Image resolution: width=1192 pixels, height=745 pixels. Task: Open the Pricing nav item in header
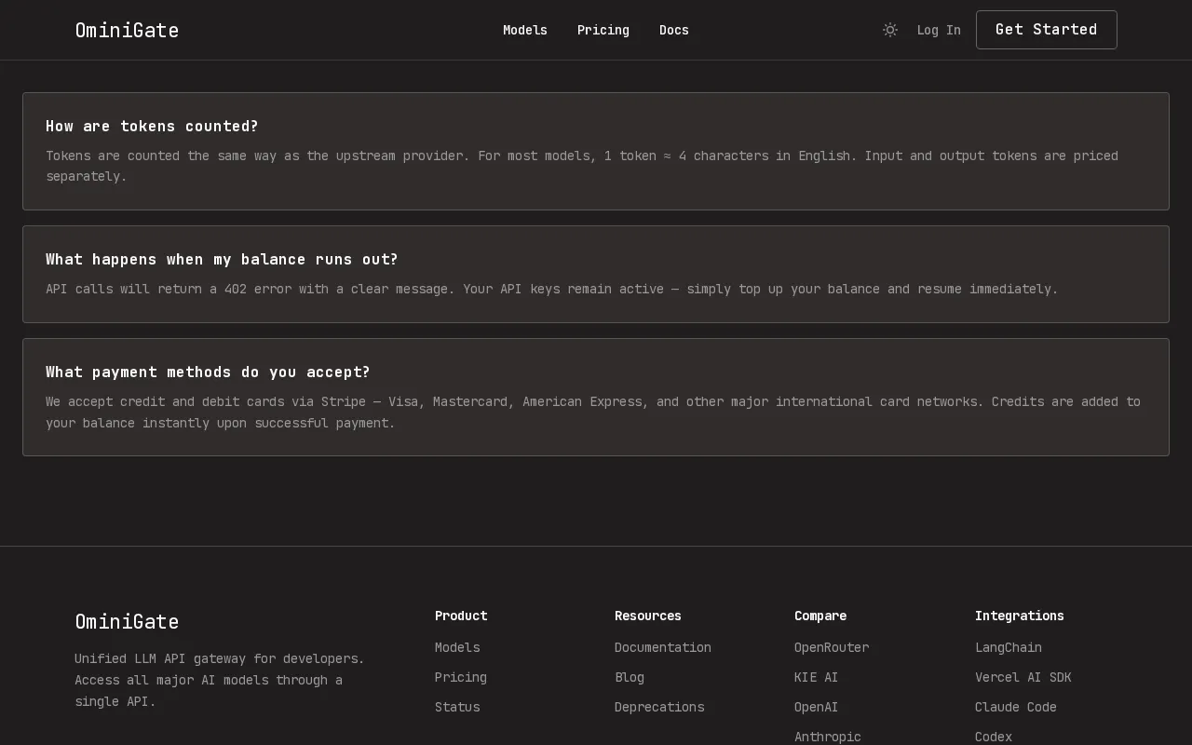(603, 30)
